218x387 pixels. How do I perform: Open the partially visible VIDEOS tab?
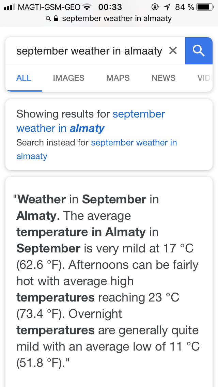pos(204,78)
